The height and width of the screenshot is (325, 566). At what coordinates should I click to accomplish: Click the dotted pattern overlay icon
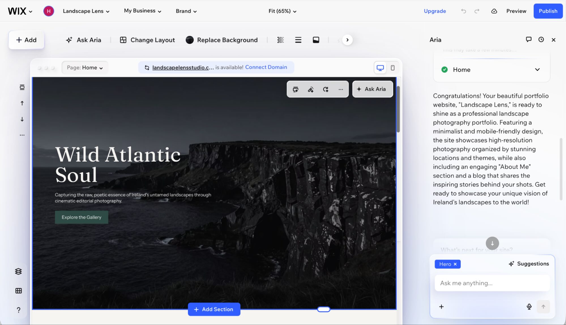(x=280, y=40)
